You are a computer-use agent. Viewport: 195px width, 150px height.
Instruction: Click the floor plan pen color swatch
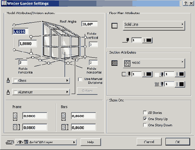pyautogui.click(x=148, y=40)
